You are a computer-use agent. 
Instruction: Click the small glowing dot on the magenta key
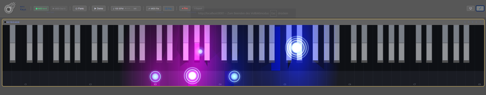[x=200, y=51]
